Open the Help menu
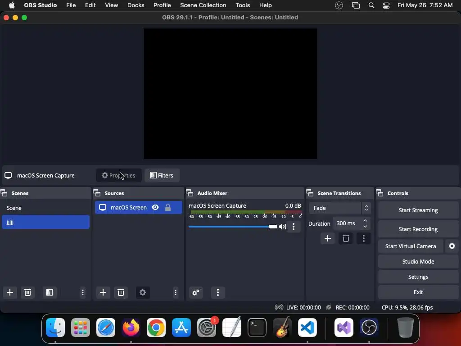Viewport: 461px width, 346px height. tap(266, 5)
